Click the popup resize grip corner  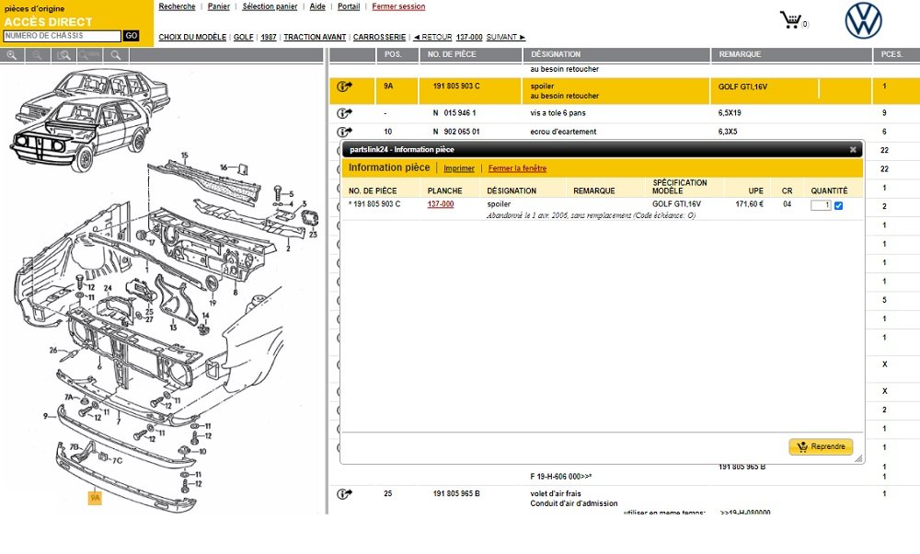858,458
